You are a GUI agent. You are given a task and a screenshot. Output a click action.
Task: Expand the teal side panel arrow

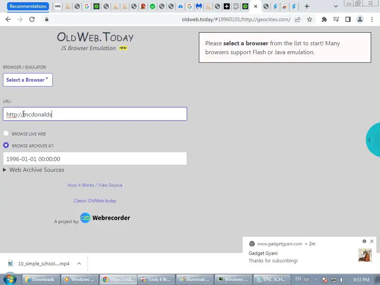(370, 140)
